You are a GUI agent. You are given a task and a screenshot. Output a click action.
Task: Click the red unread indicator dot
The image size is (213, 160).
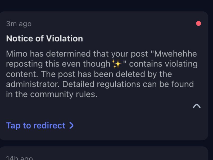(198, 24)
